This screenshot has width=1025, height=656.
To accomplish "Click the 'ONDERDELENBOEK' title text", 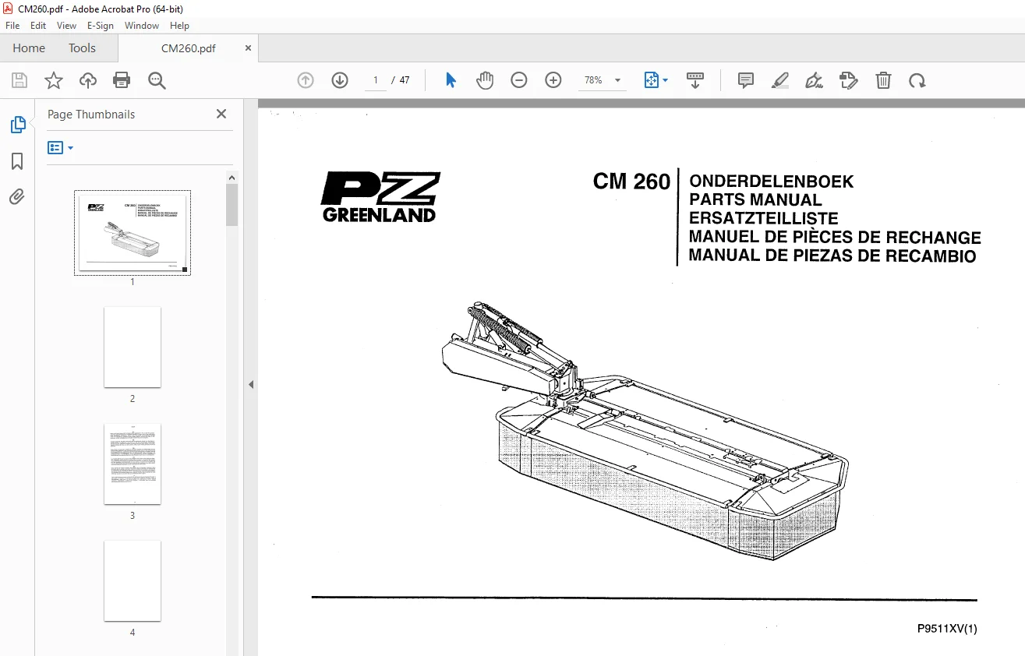I will point(771,182).
